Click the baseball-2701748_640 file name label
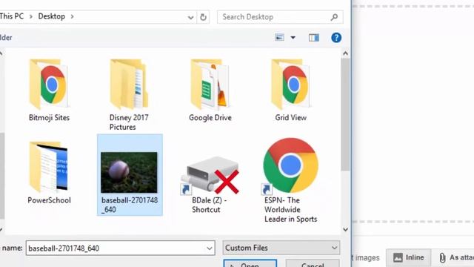The image size is (474, 267). pos(130,205)
